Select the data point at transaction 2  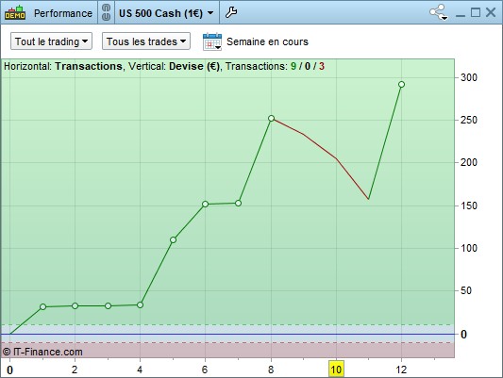75,306
